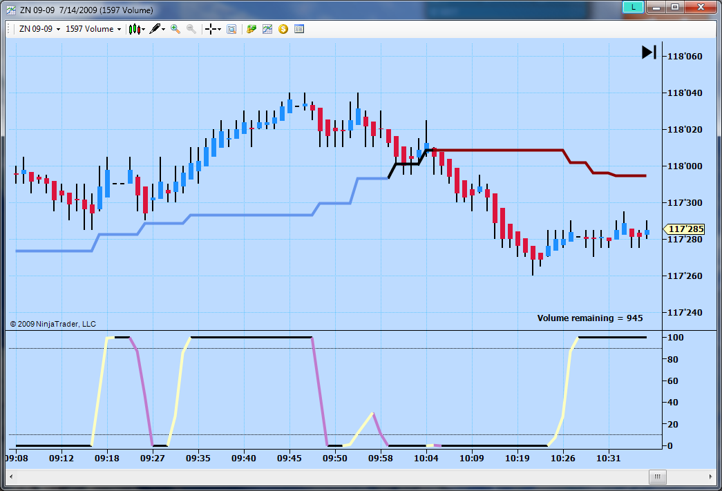Screen dimensions: 722x491
Task: Click the 2009 NinjaTrader, LLC copyright text
Action: pos(53,324)
